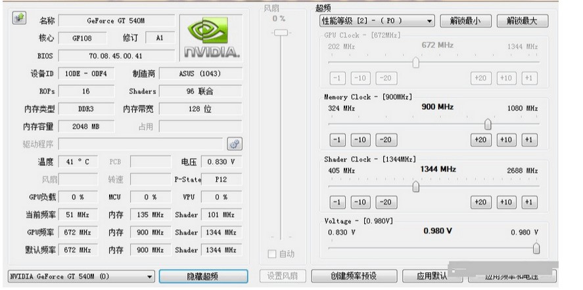This screenshot has width=583, height=290.
Task: Click the current clock value 51 MHz
Action: coord(78,215)
